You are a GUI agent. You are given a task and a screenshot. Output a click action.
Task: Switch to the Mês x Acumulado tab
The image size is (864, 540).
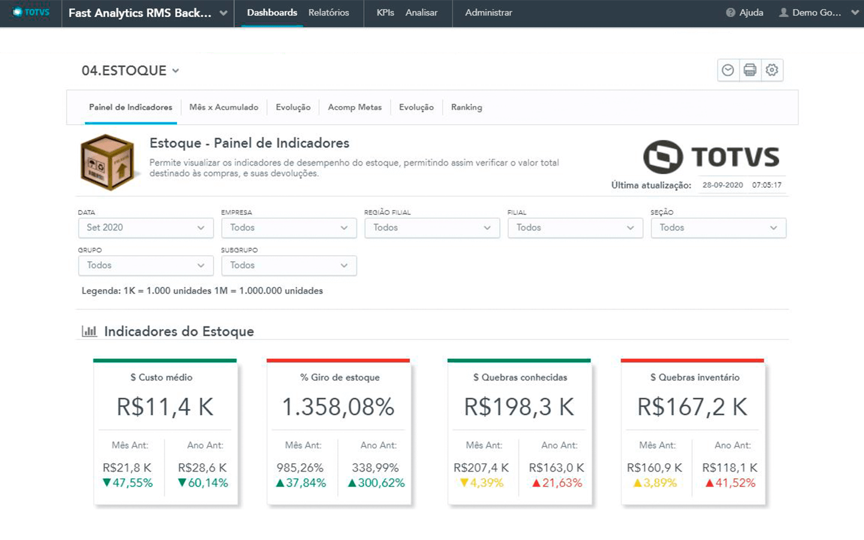point(224,107)
